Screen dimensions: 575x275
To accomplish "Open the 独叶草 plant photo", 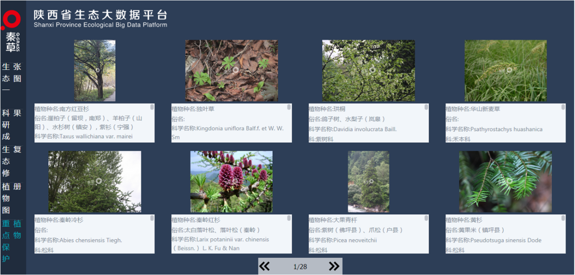I will [231, 71].
